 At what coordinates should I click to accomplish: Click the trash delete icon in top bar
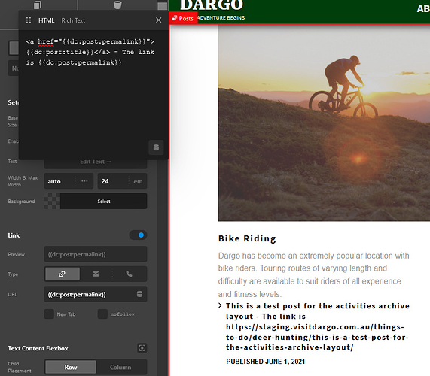coord(117,5)
